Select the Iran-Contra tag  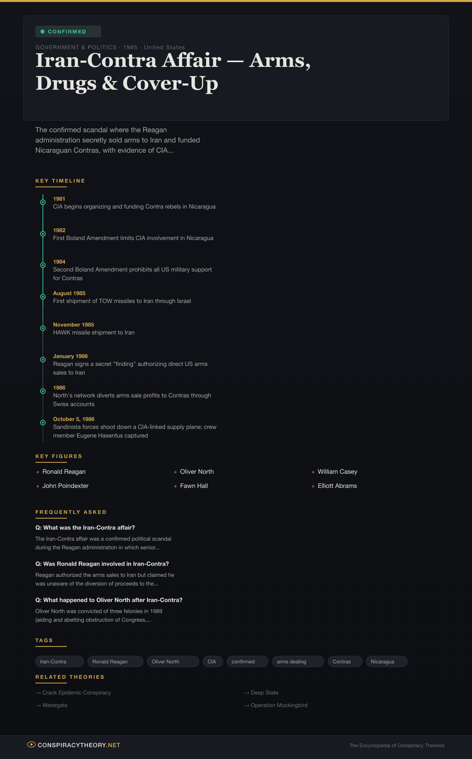pos(59,661)
